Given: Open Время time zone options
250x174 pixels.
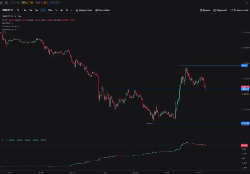Looking at the screenshot, I should (205, 10).
